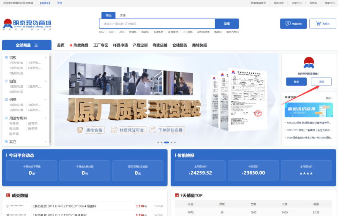
Task: Select the last carousel indicator dot
Action: click(x=174, y=143)
